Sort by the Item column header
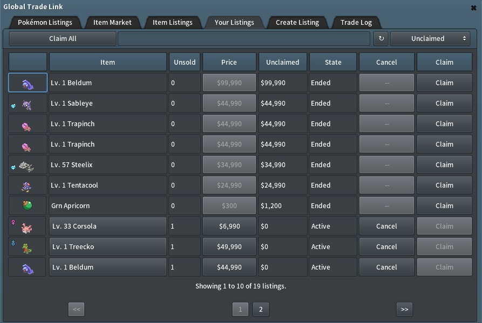 coord(107,62)
